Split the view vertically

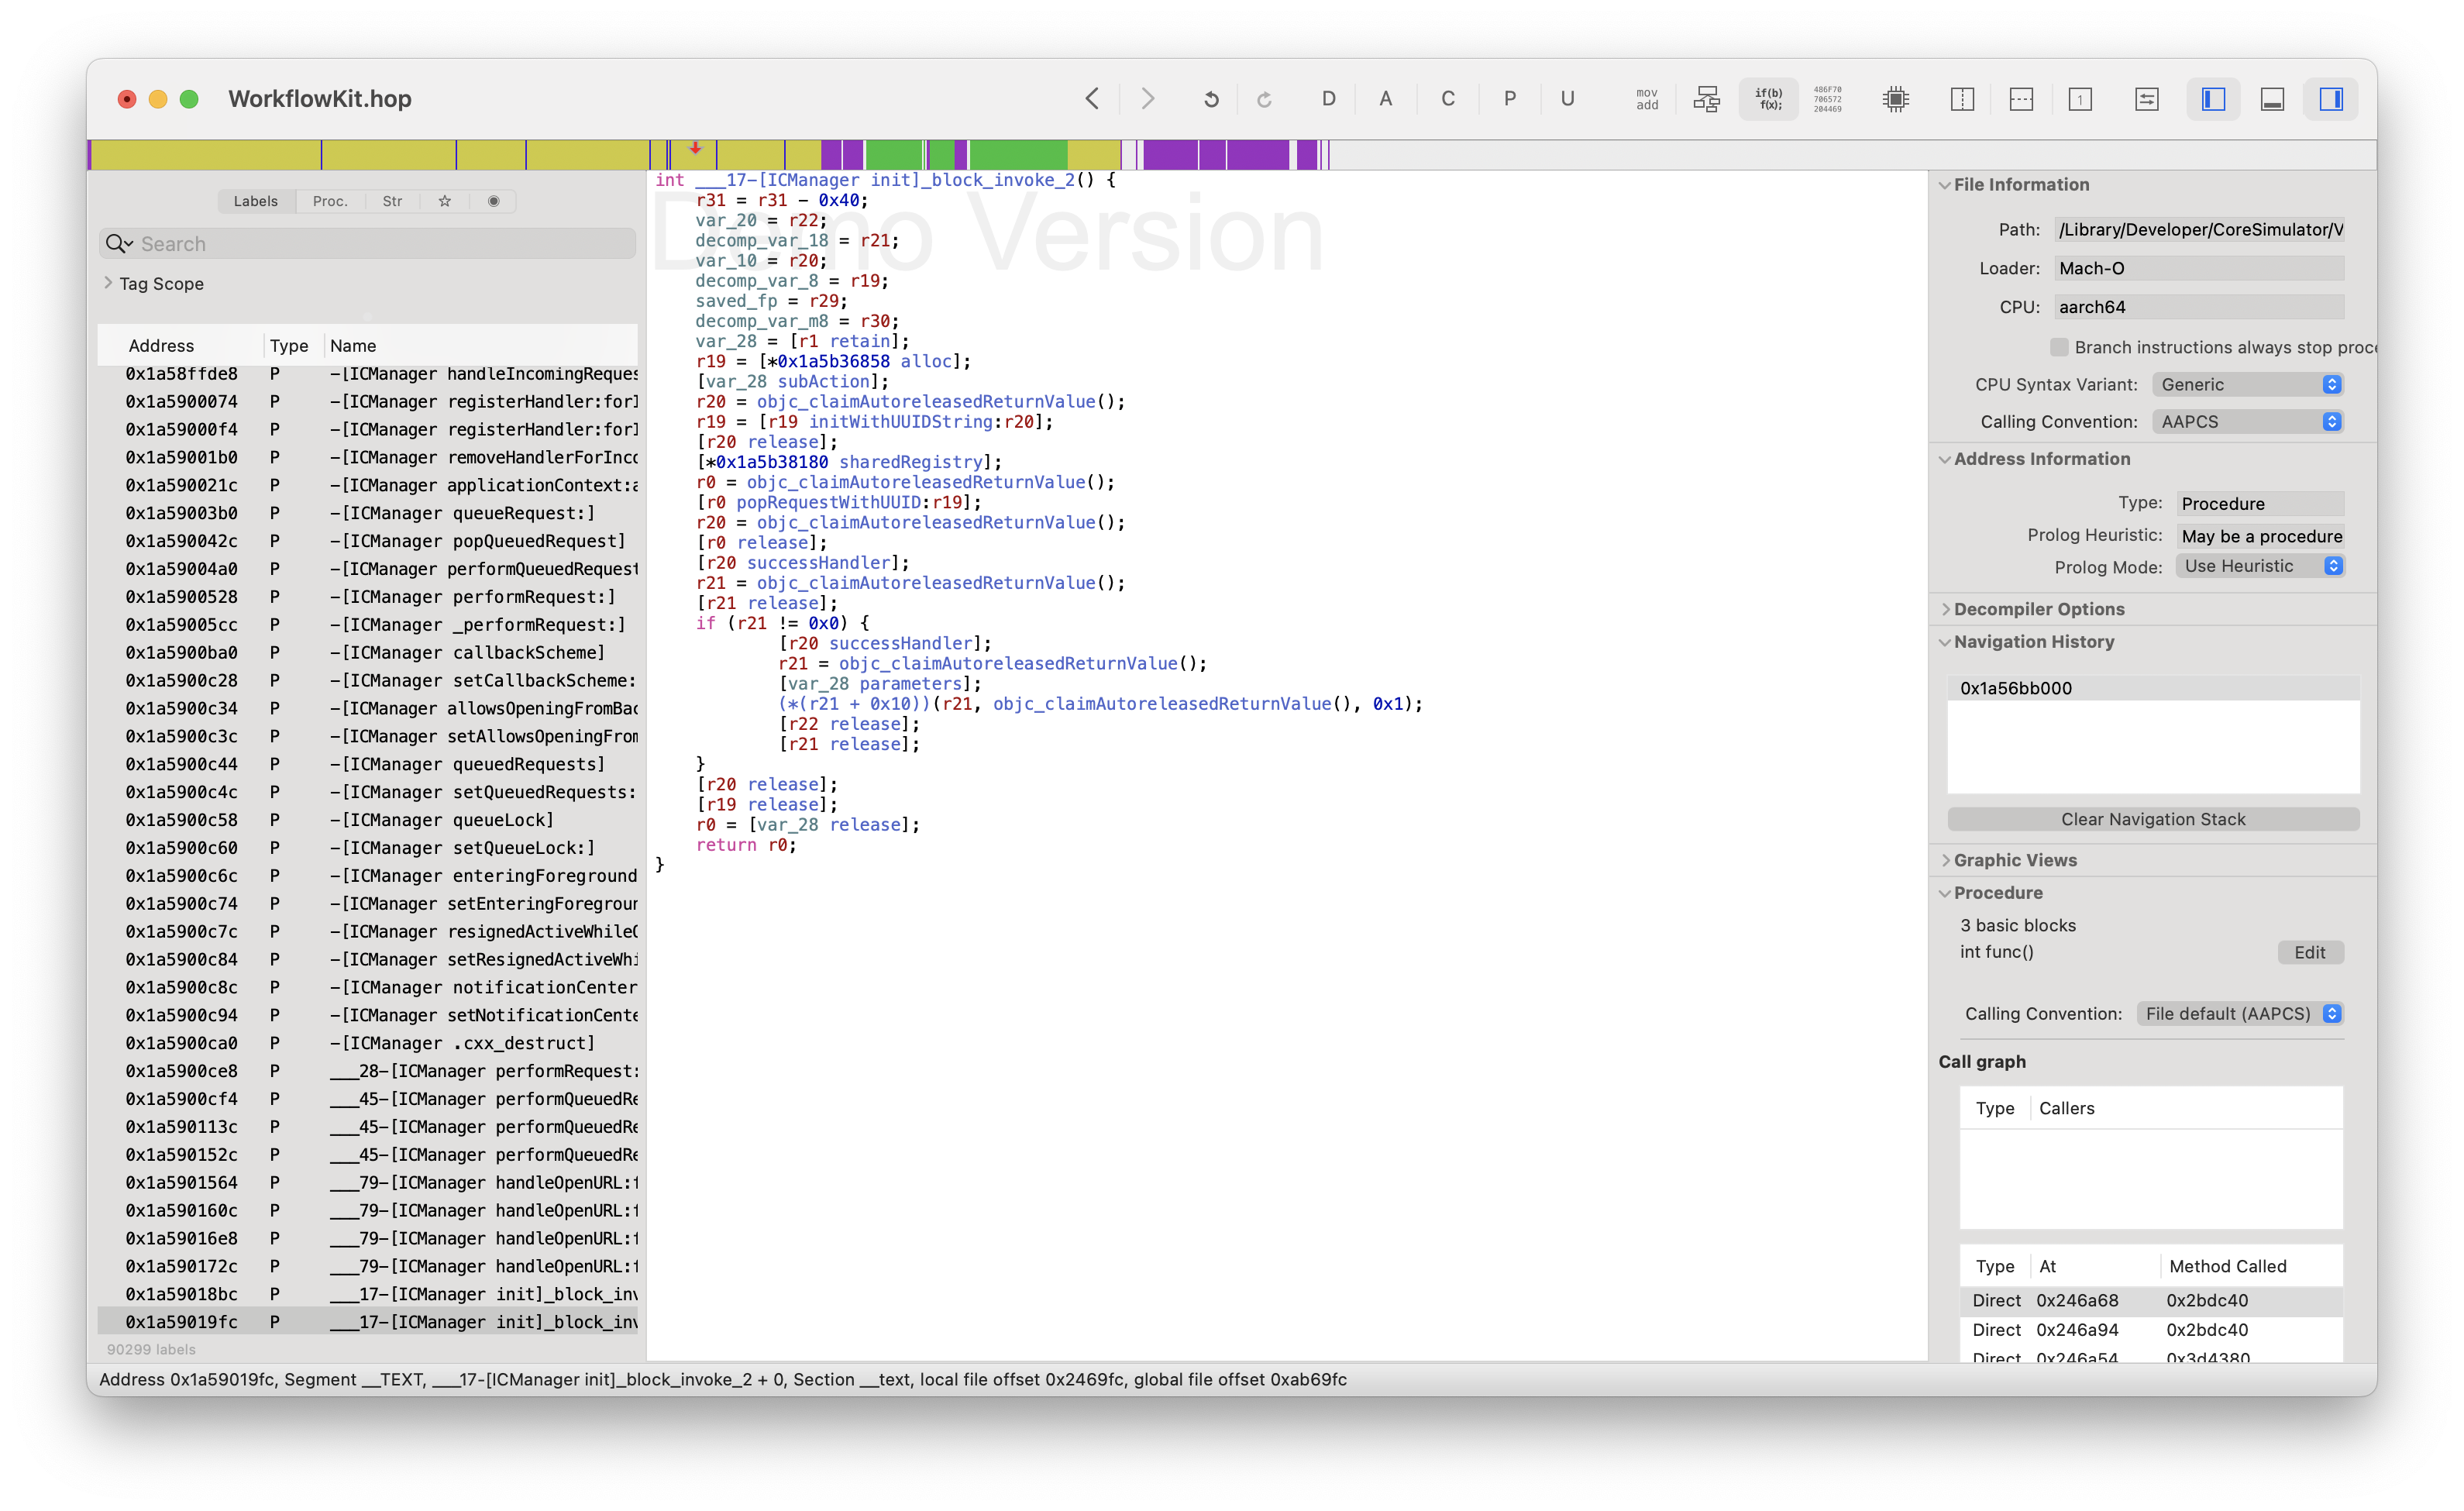1962,98
